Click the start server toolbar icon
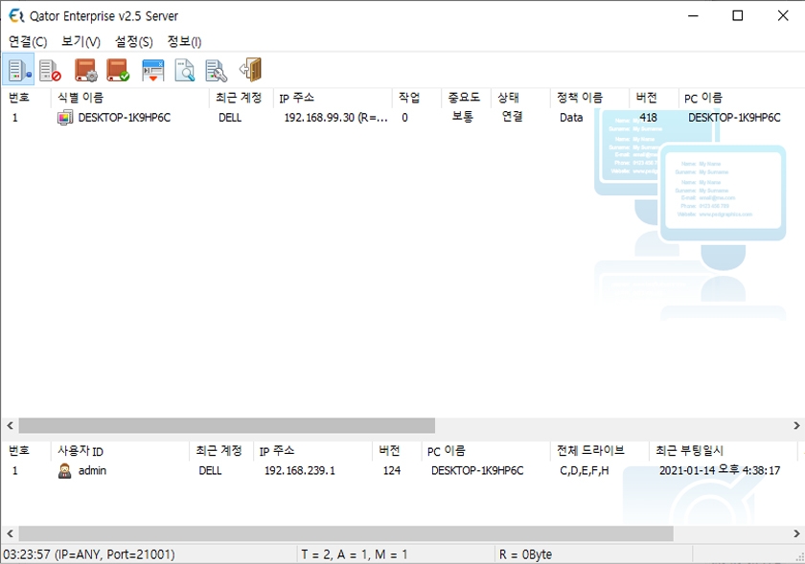Screen dimensions: 805x564 tap(18, 69)
